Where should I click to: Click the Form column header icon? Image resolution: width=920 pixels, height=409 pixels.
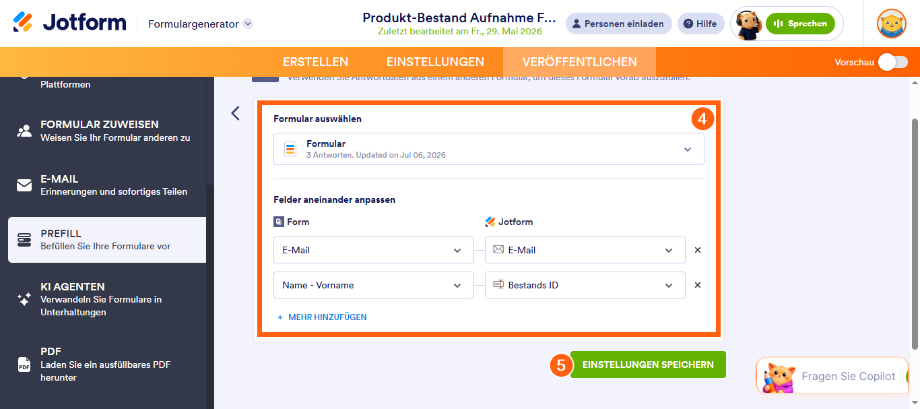coord(279,222)
